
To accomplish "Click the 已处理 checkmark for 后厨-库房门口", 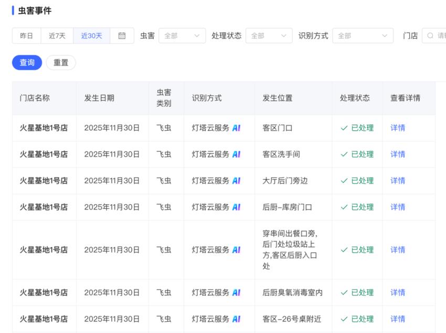I will pos(344,207).
